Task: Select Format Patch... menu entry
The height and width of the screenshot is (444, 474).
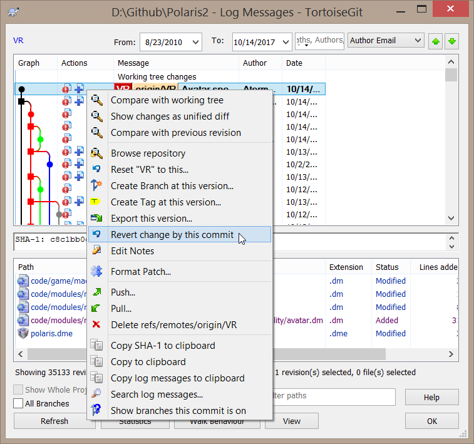Action: click(x=180, y=272)
